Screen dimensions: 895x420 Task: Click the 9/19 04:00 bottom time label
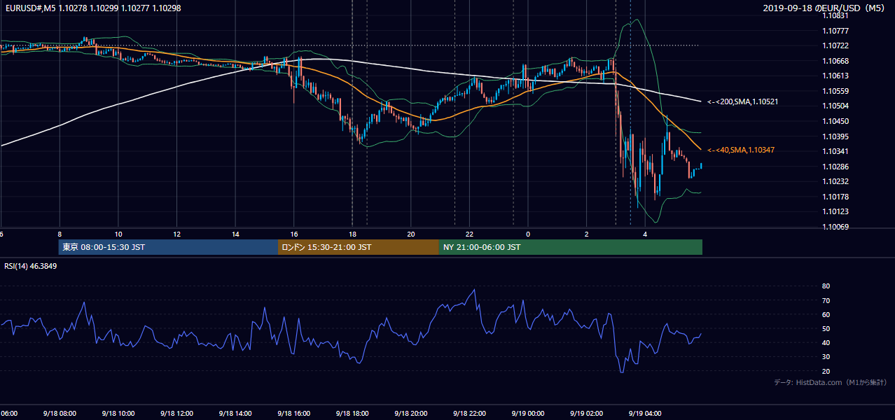(x=644, y=413)
